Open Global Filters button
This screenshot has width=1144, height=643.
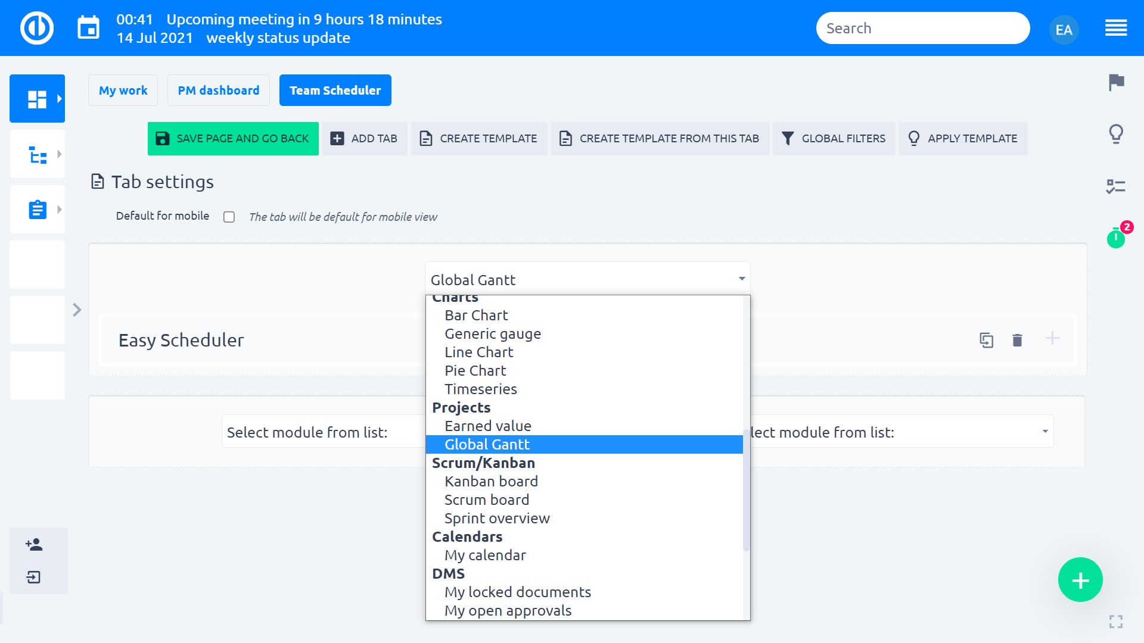point(834,139)
